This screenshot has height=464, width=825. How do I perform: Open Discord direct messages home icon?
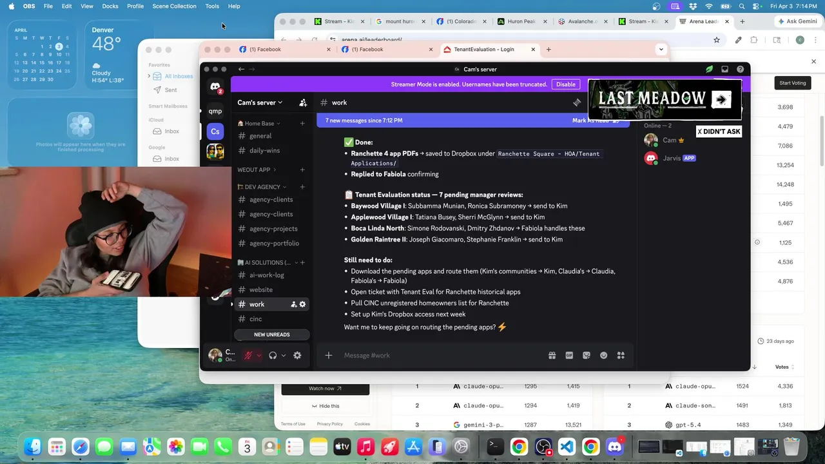[215, 87]
